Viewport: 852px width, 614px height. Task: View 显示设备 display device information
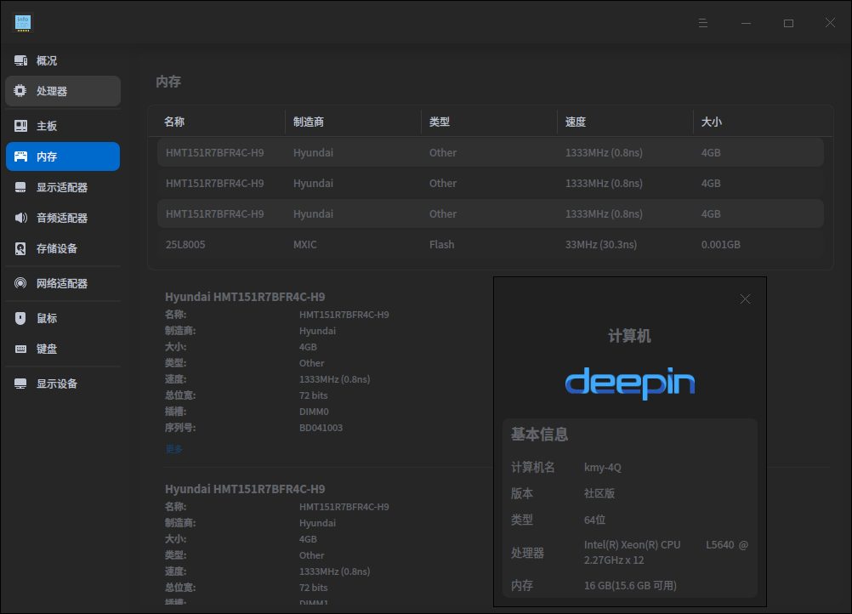pos(48,384)
